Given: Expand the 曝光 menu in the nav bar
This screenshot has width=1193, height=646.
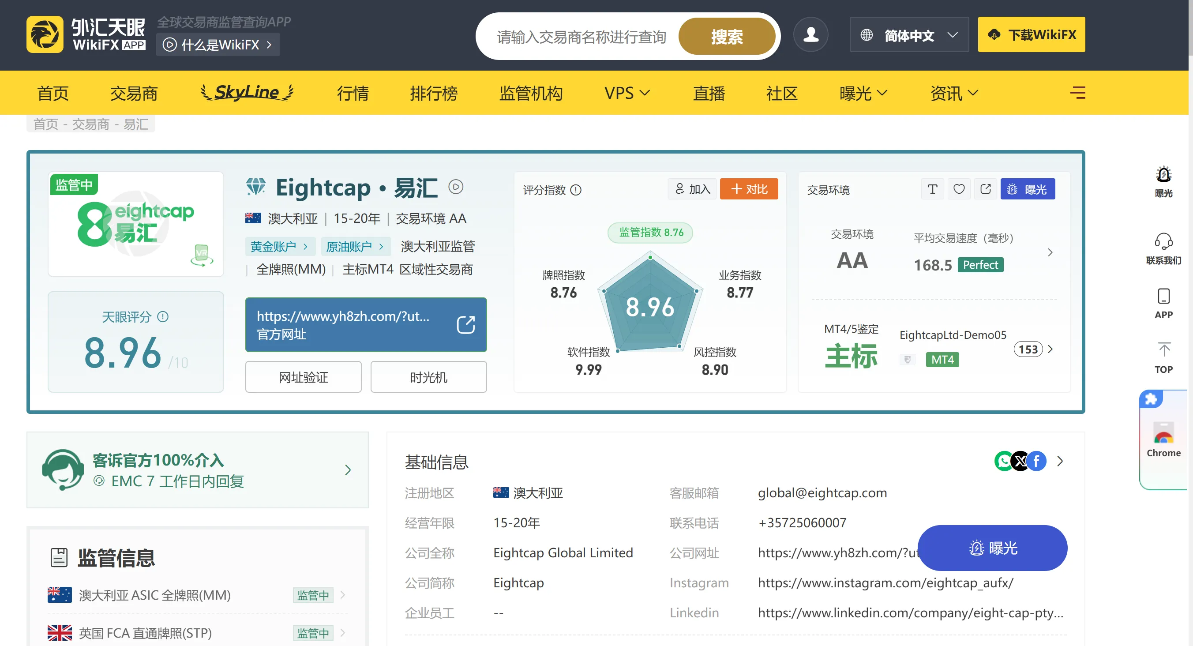Looking at the screenshot, I should coord(863,93).
